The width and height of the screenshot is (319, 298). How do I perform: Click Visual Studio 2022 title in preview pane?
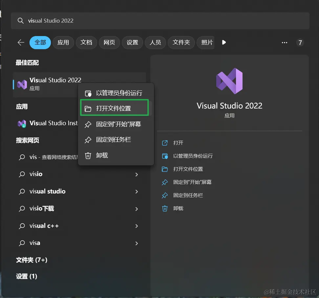coord(229,106)
